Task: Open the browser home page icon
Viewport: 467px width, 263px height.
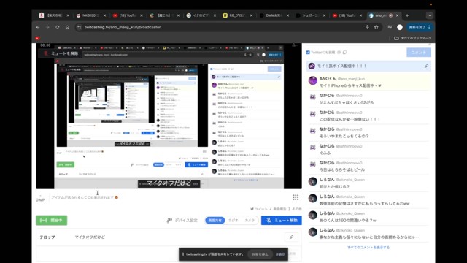Action: click(67, 27)
